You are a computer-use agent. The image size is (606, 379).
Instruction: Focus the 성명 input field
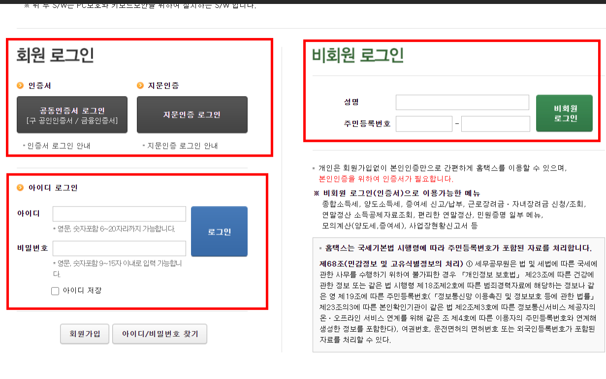click(462, 103)
